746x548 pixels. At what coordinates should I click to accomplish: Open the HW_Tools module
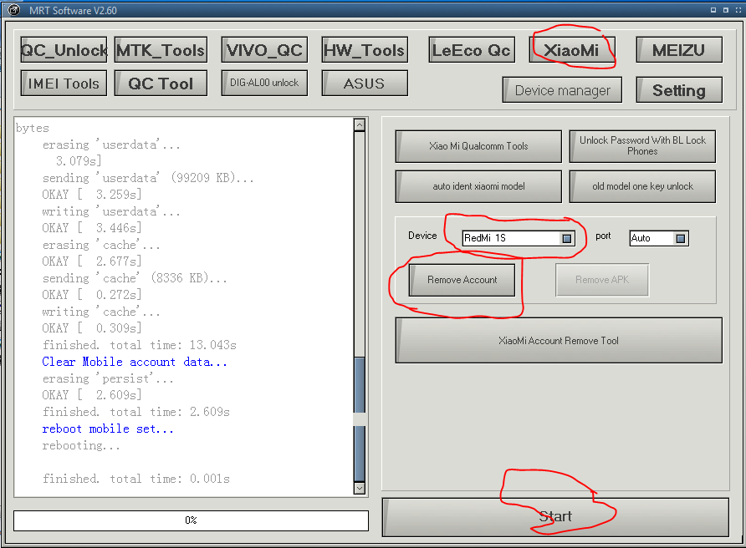tap(365, 50)
